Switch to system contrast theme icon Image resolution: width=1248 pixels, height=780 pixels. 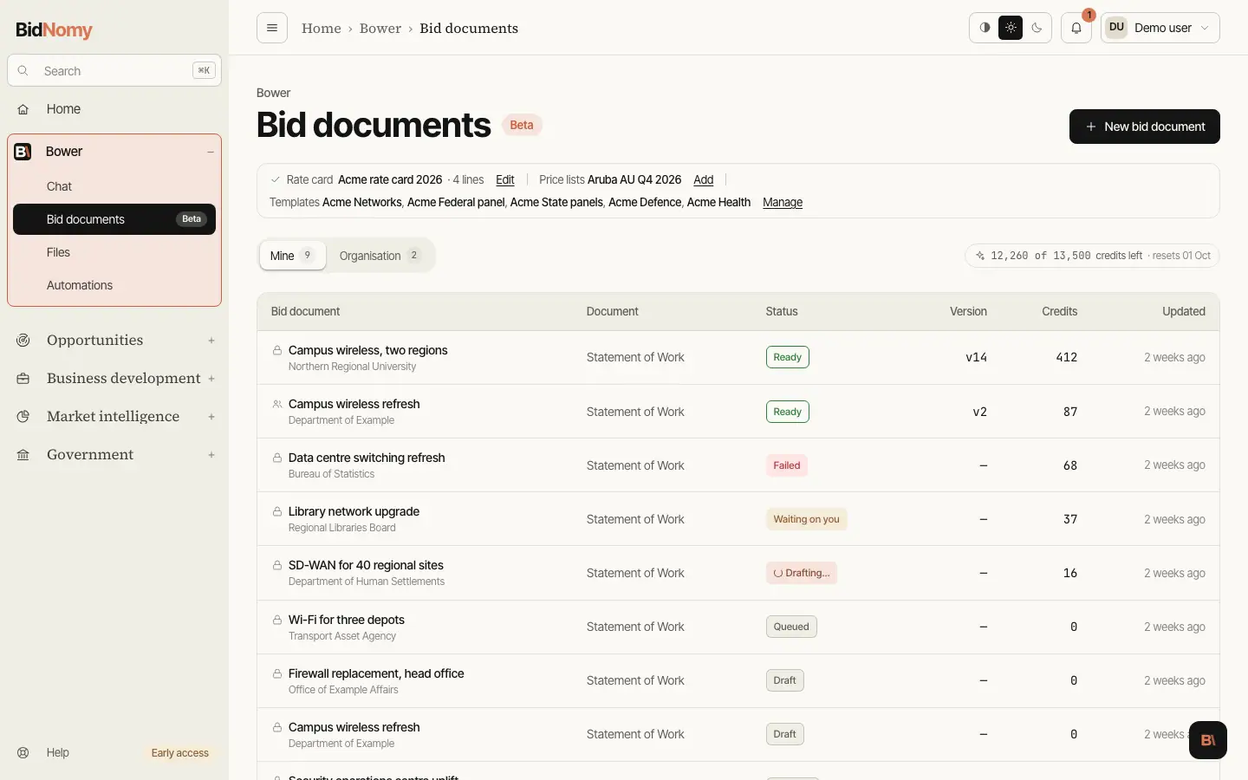tap(985, 28)
